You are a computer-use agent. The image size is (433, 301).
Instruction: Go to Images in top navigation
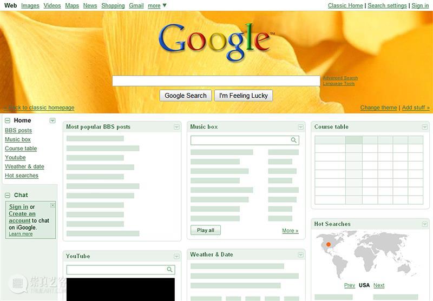(x=30, y=5)
